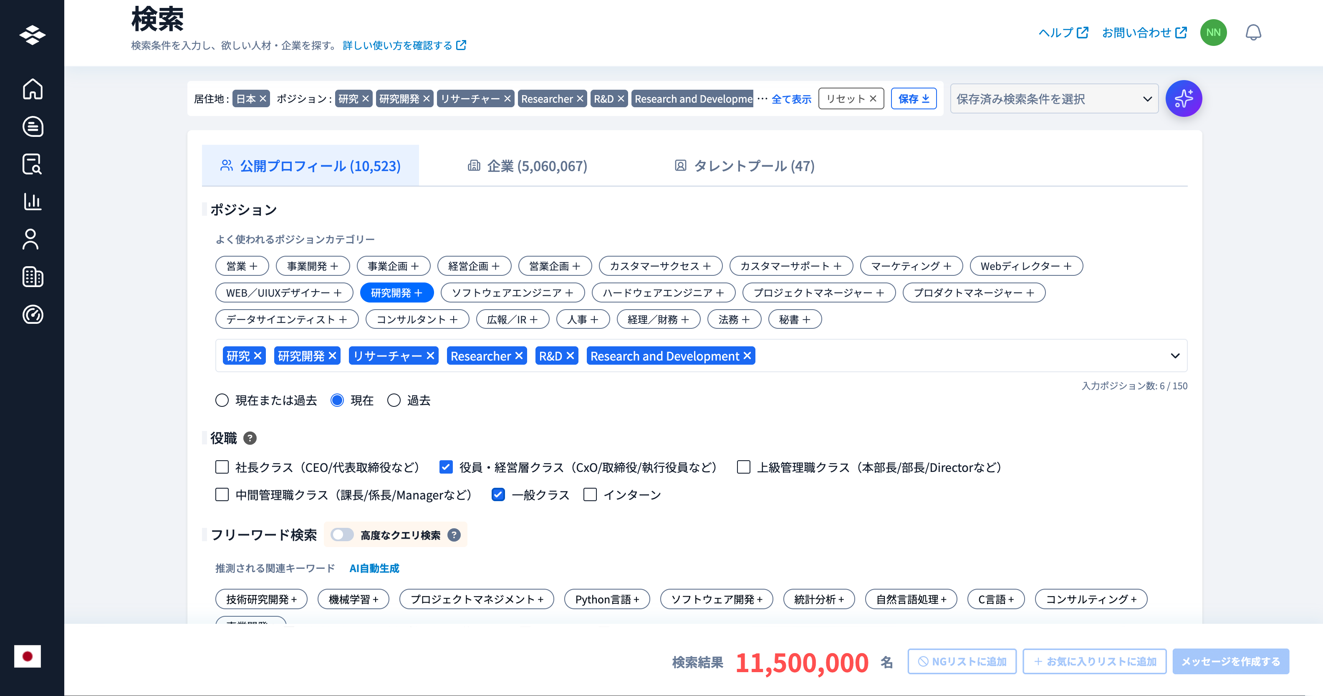The width and height of the screenshot is (1323, 696).
Task: Click the app logo at top of sidebar
Action: click(33, 35)
